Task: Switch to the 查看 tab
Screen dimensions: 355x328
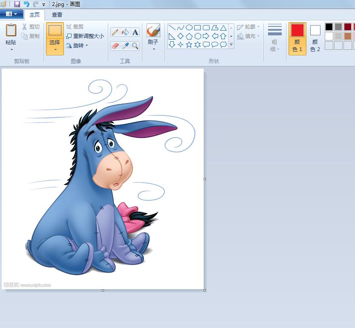Action: tap(57, 14)
